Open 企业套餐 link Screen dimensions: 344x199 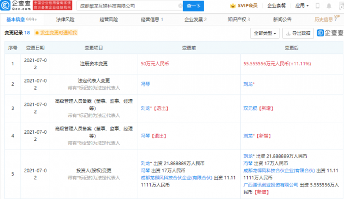click(276, 5)
